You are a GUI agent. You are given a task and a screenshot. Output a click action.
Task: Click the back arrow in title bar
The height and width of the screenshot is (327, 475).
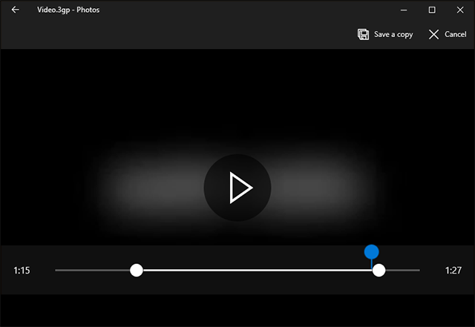[15, 10]
